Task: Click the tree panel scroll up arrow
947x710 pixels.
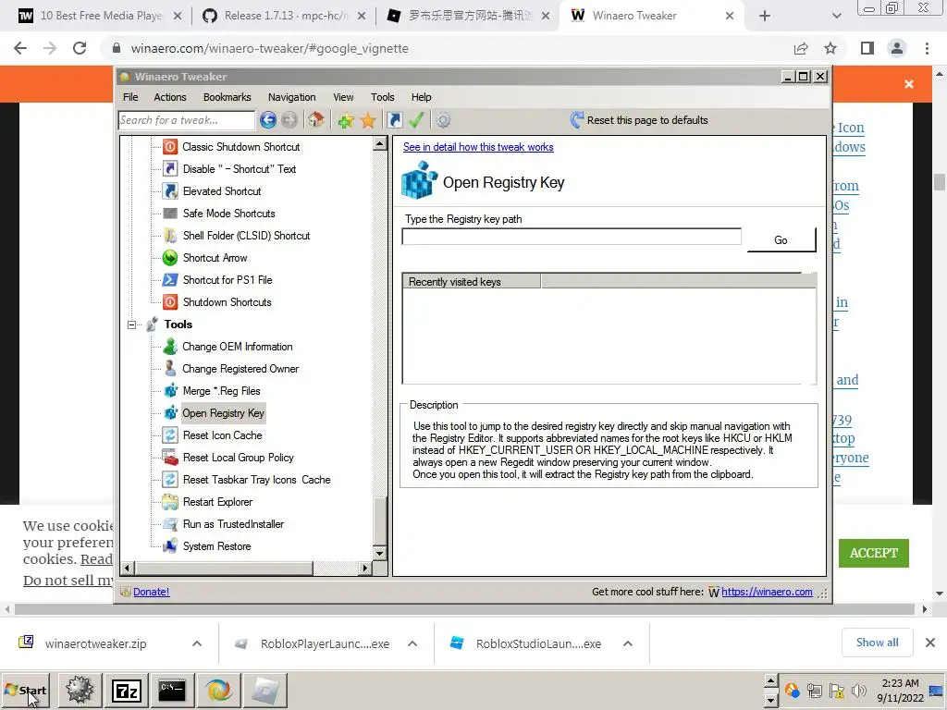Action: click(380, 143)
